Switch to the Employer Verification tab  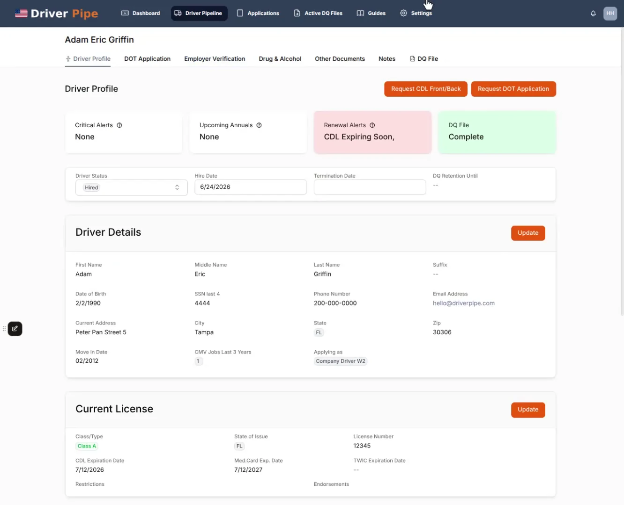[215, 59]
